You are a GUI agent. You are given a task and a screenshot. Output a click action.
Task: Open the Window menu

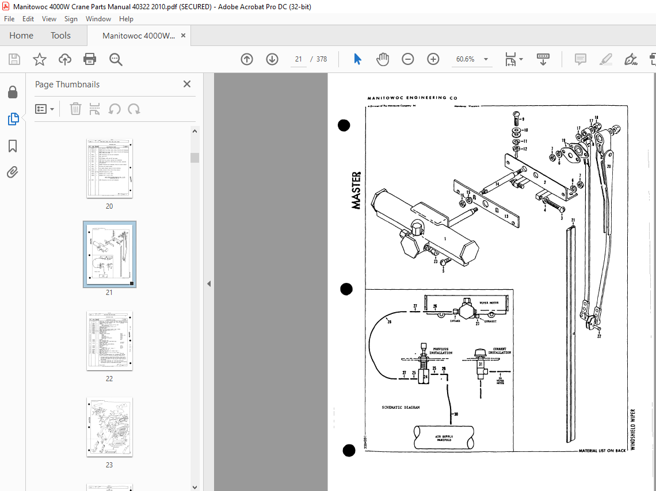98,19
